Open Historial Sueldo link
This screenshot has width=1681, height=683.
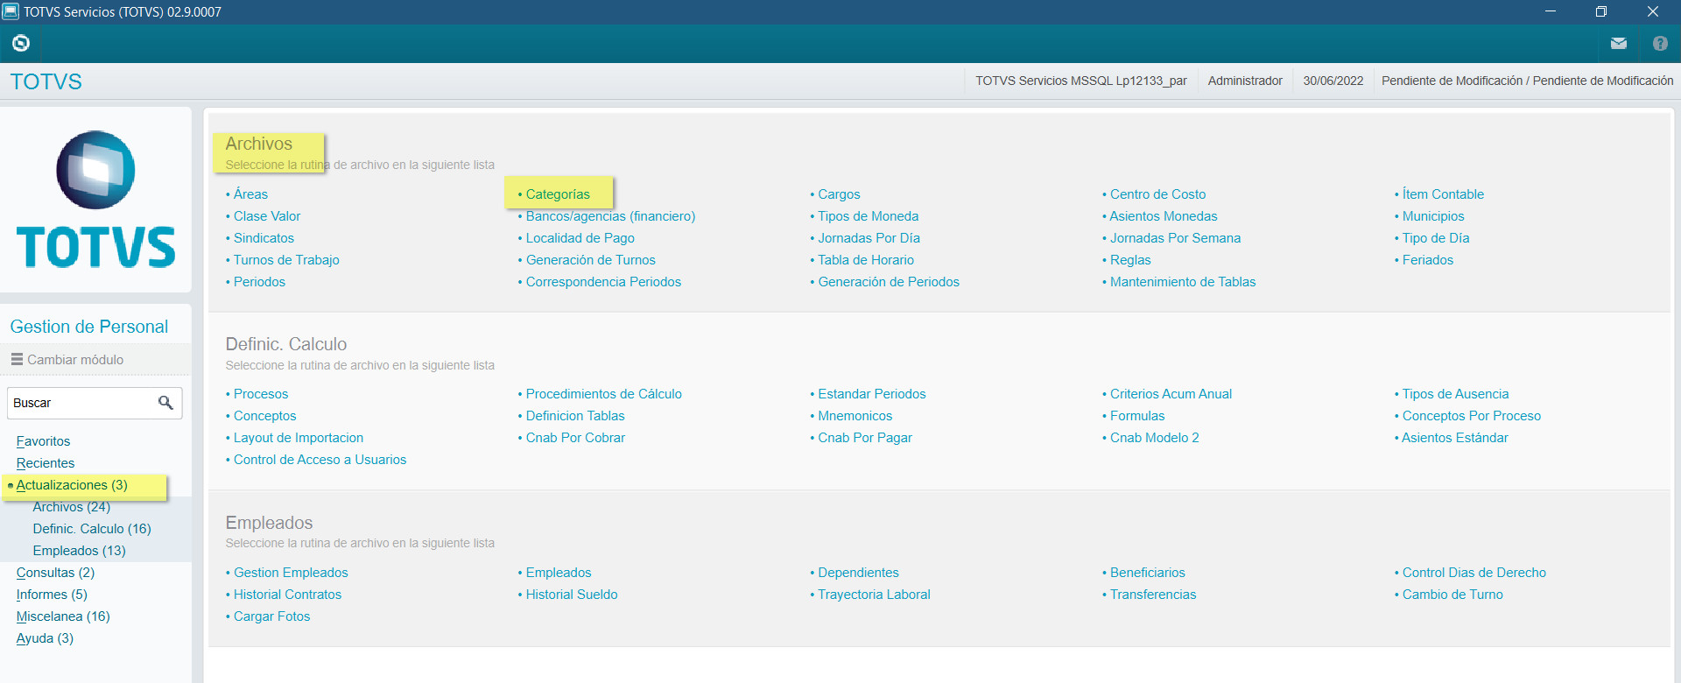[x=572, y=595]
